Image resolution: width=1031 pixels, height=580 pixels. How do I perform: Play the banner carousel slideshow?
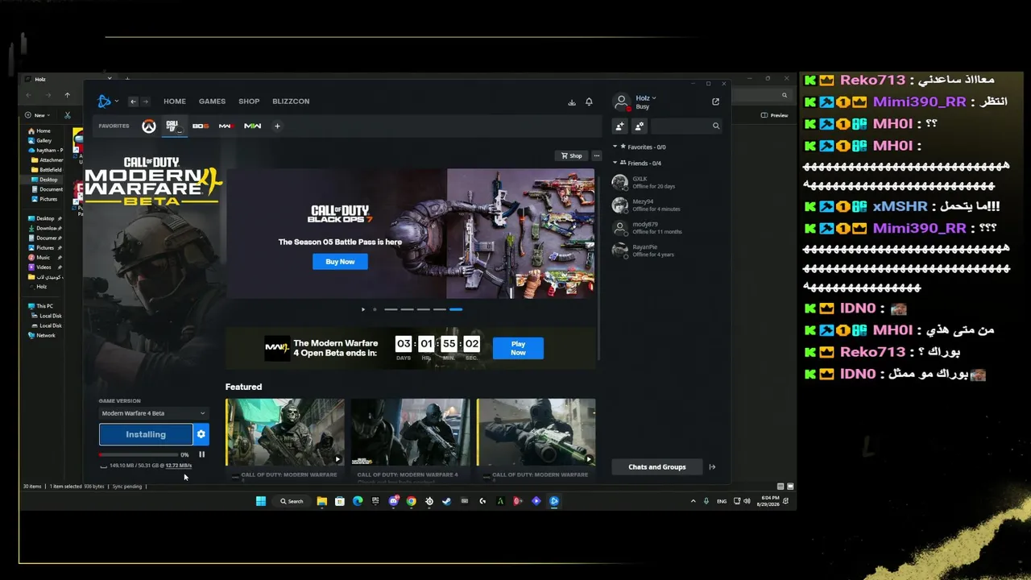point(363,309)
